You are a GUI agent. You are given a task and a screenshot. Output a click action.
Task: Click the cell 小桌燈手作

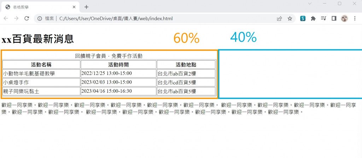click(41, 82)
